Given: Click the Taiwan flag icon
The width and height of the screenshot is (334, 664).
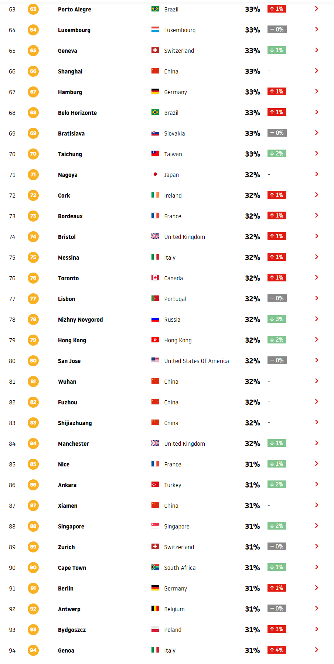Looking at the screenshot, I should click(155, 154).
